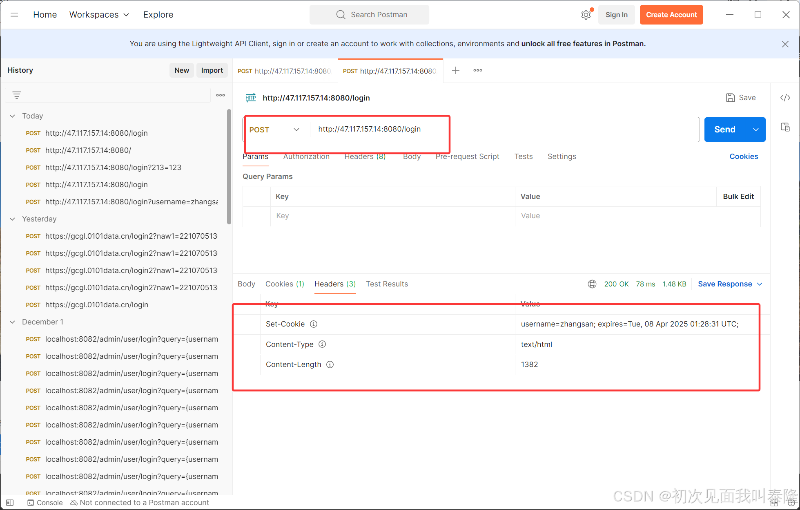Toggle sidebar icon in status bar
Screen dimensions: 800x510
[10, 503]
